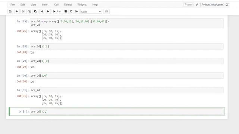
Task: Click the active cell containing arr_2d[:2,]
Action: (127, 112)
